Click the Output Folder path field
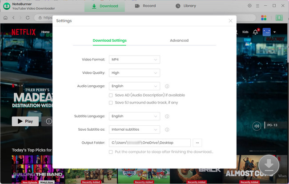Image resolution: width=289 pixels, height=184 pixels. pos(150,143)
